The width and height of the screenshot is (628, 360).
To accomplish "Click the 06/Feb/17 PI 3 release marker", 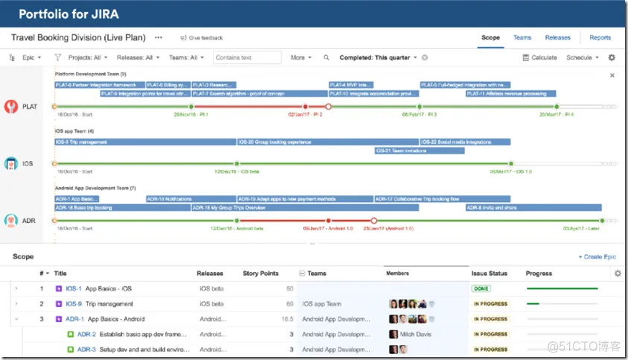I will [x=419, y=107].
